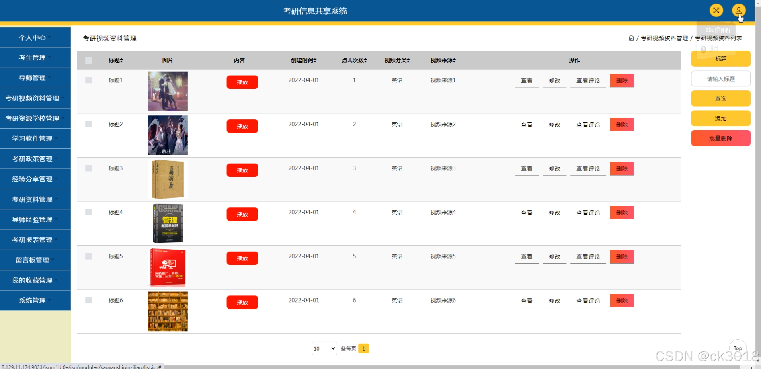The height and width of the screenshot is (369, 761).
Task: Expand 经验分享管理 sidebar menu
Action: point(35,179)
